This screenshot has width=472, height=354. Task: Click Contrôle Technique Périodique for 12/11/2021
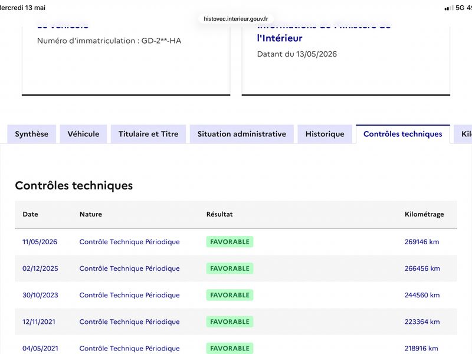(x=129, y=322)
